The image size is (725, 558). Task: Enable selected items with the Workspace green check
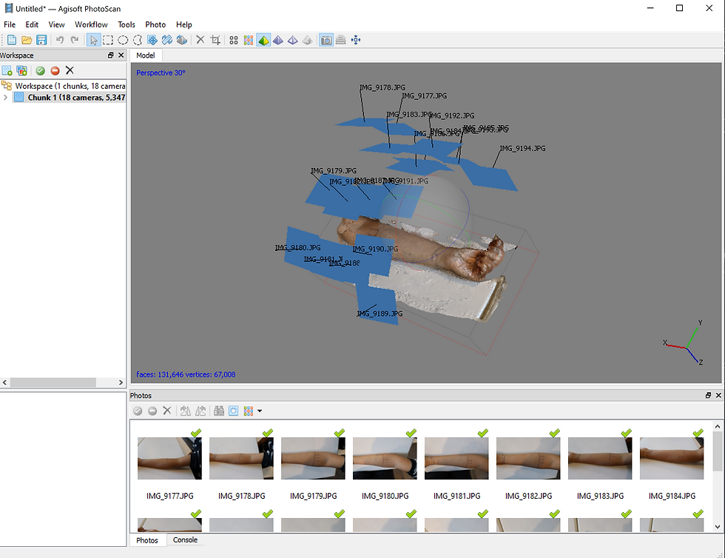pyautogui.click(x=40, y=70)
